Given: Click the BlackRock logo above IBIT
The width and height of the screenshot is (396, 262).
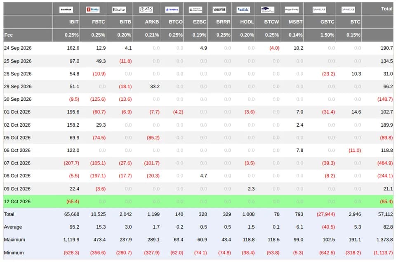Looking at the screenshot, I should pyautogui.click(x=66, y=9).
